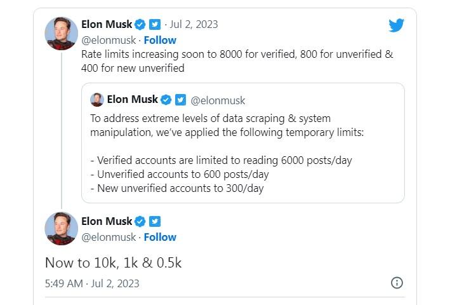Follow Elon Musk from the bottom reply tweet
The image size is (450, 305).
[x=160, y=237]
